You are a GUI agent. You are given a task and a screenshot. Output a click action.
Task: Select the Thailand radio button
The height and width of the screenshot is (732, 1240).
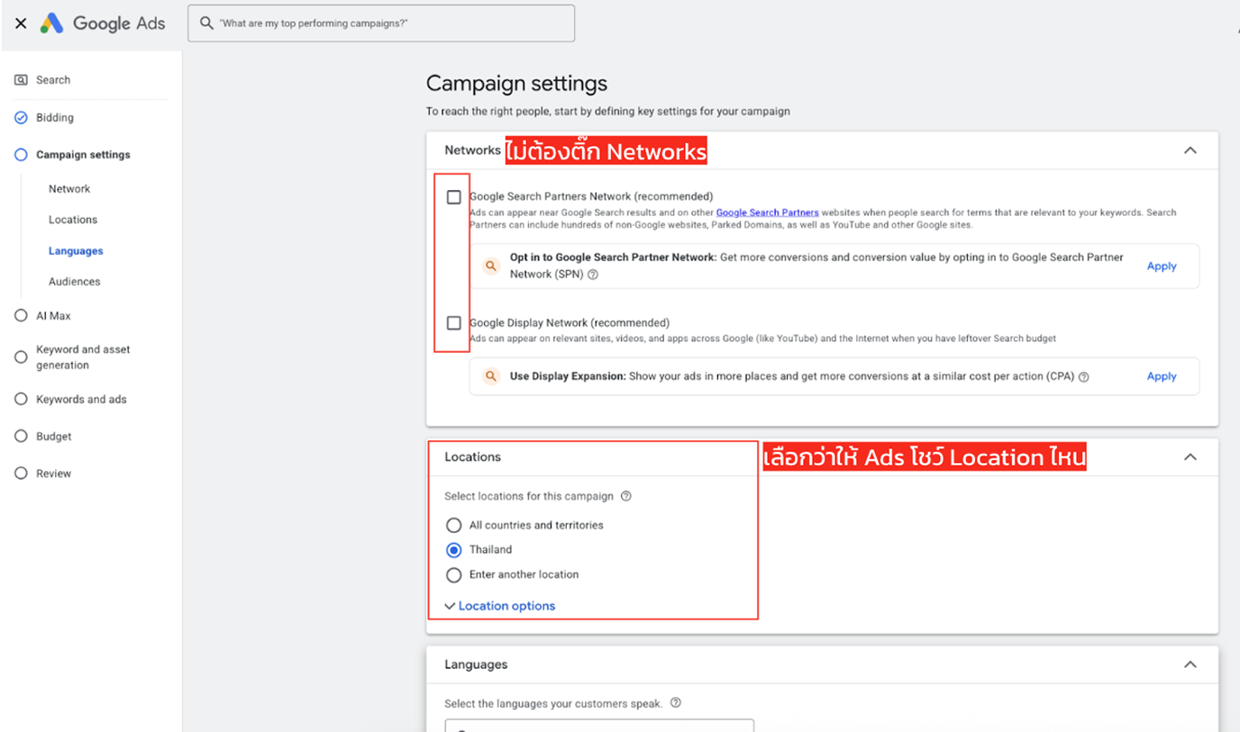[x=454, y=550]
